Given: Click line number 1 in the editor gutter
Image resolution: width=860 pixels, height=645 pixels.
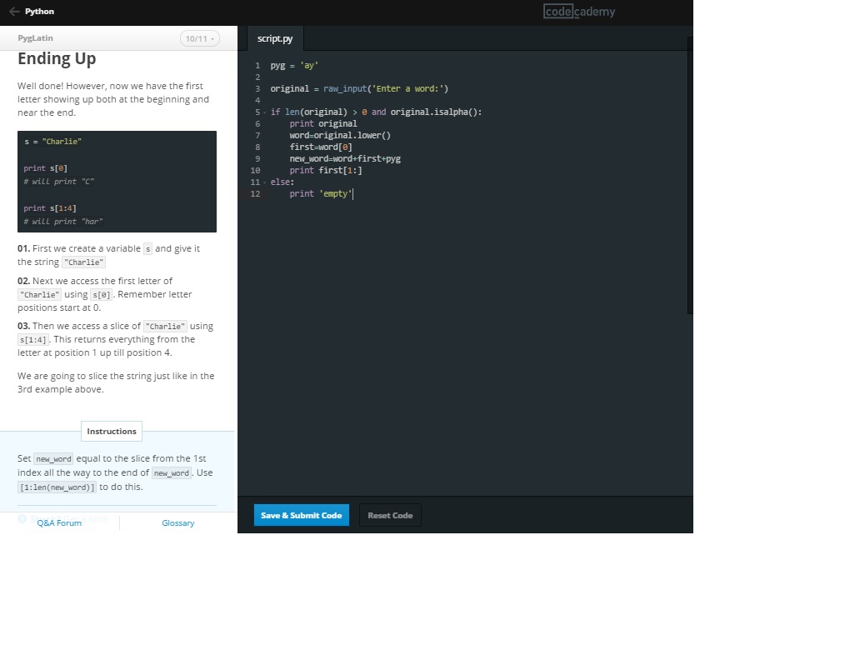Looking at the screenshot, I should point(257,65).
